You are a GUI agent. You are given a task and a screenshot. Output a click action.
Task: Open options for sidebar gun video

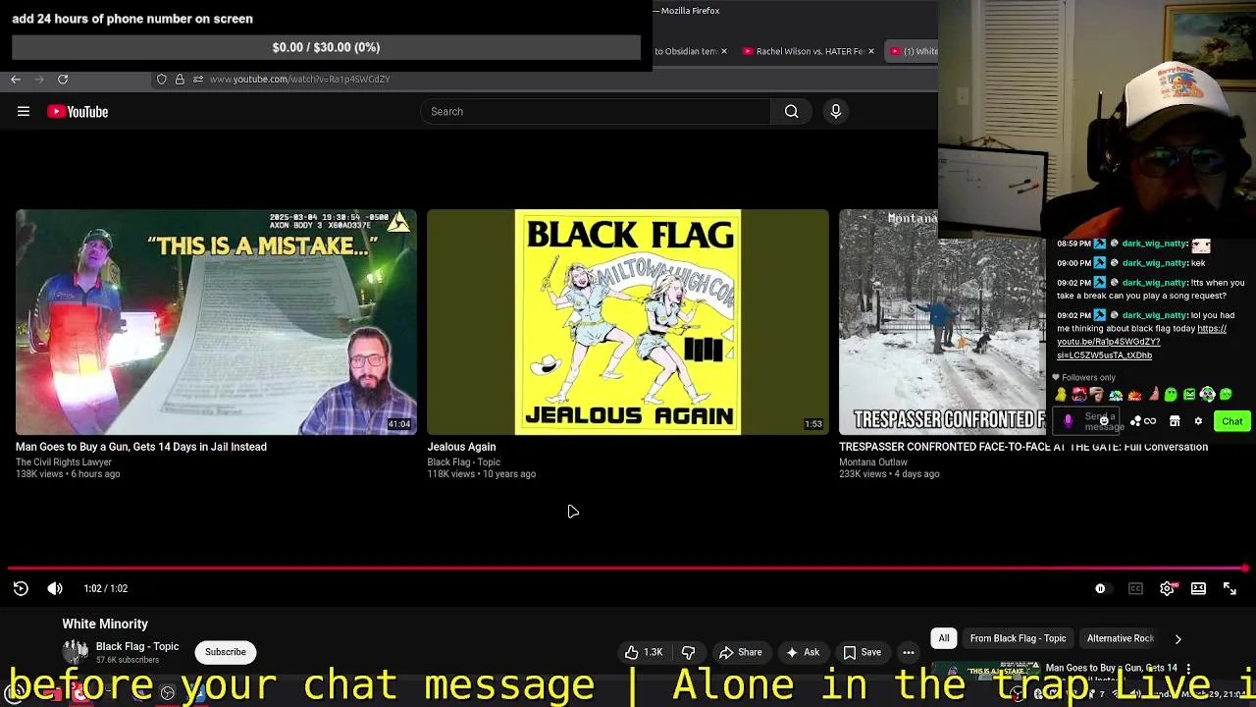click(1188, 669)
